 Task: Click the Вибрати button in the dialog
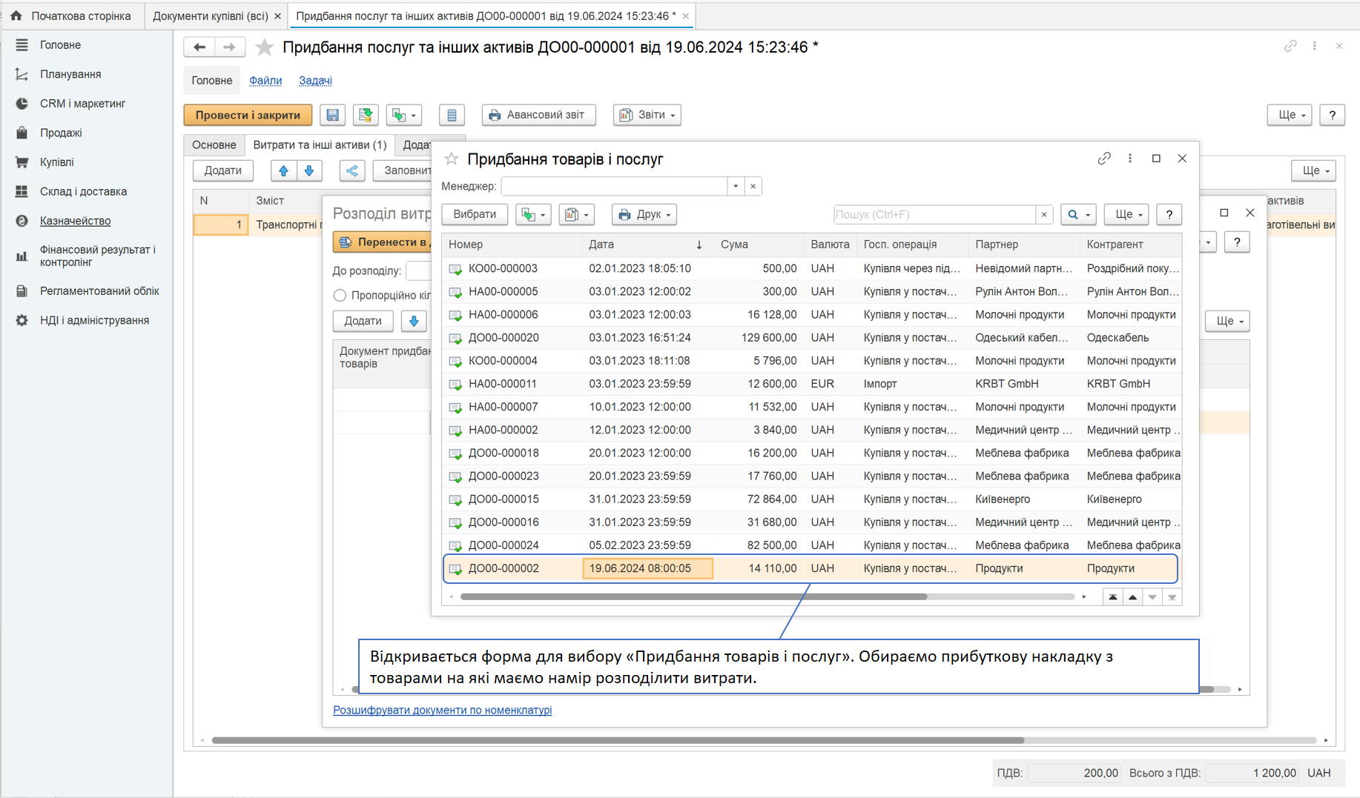pos(475,214)
